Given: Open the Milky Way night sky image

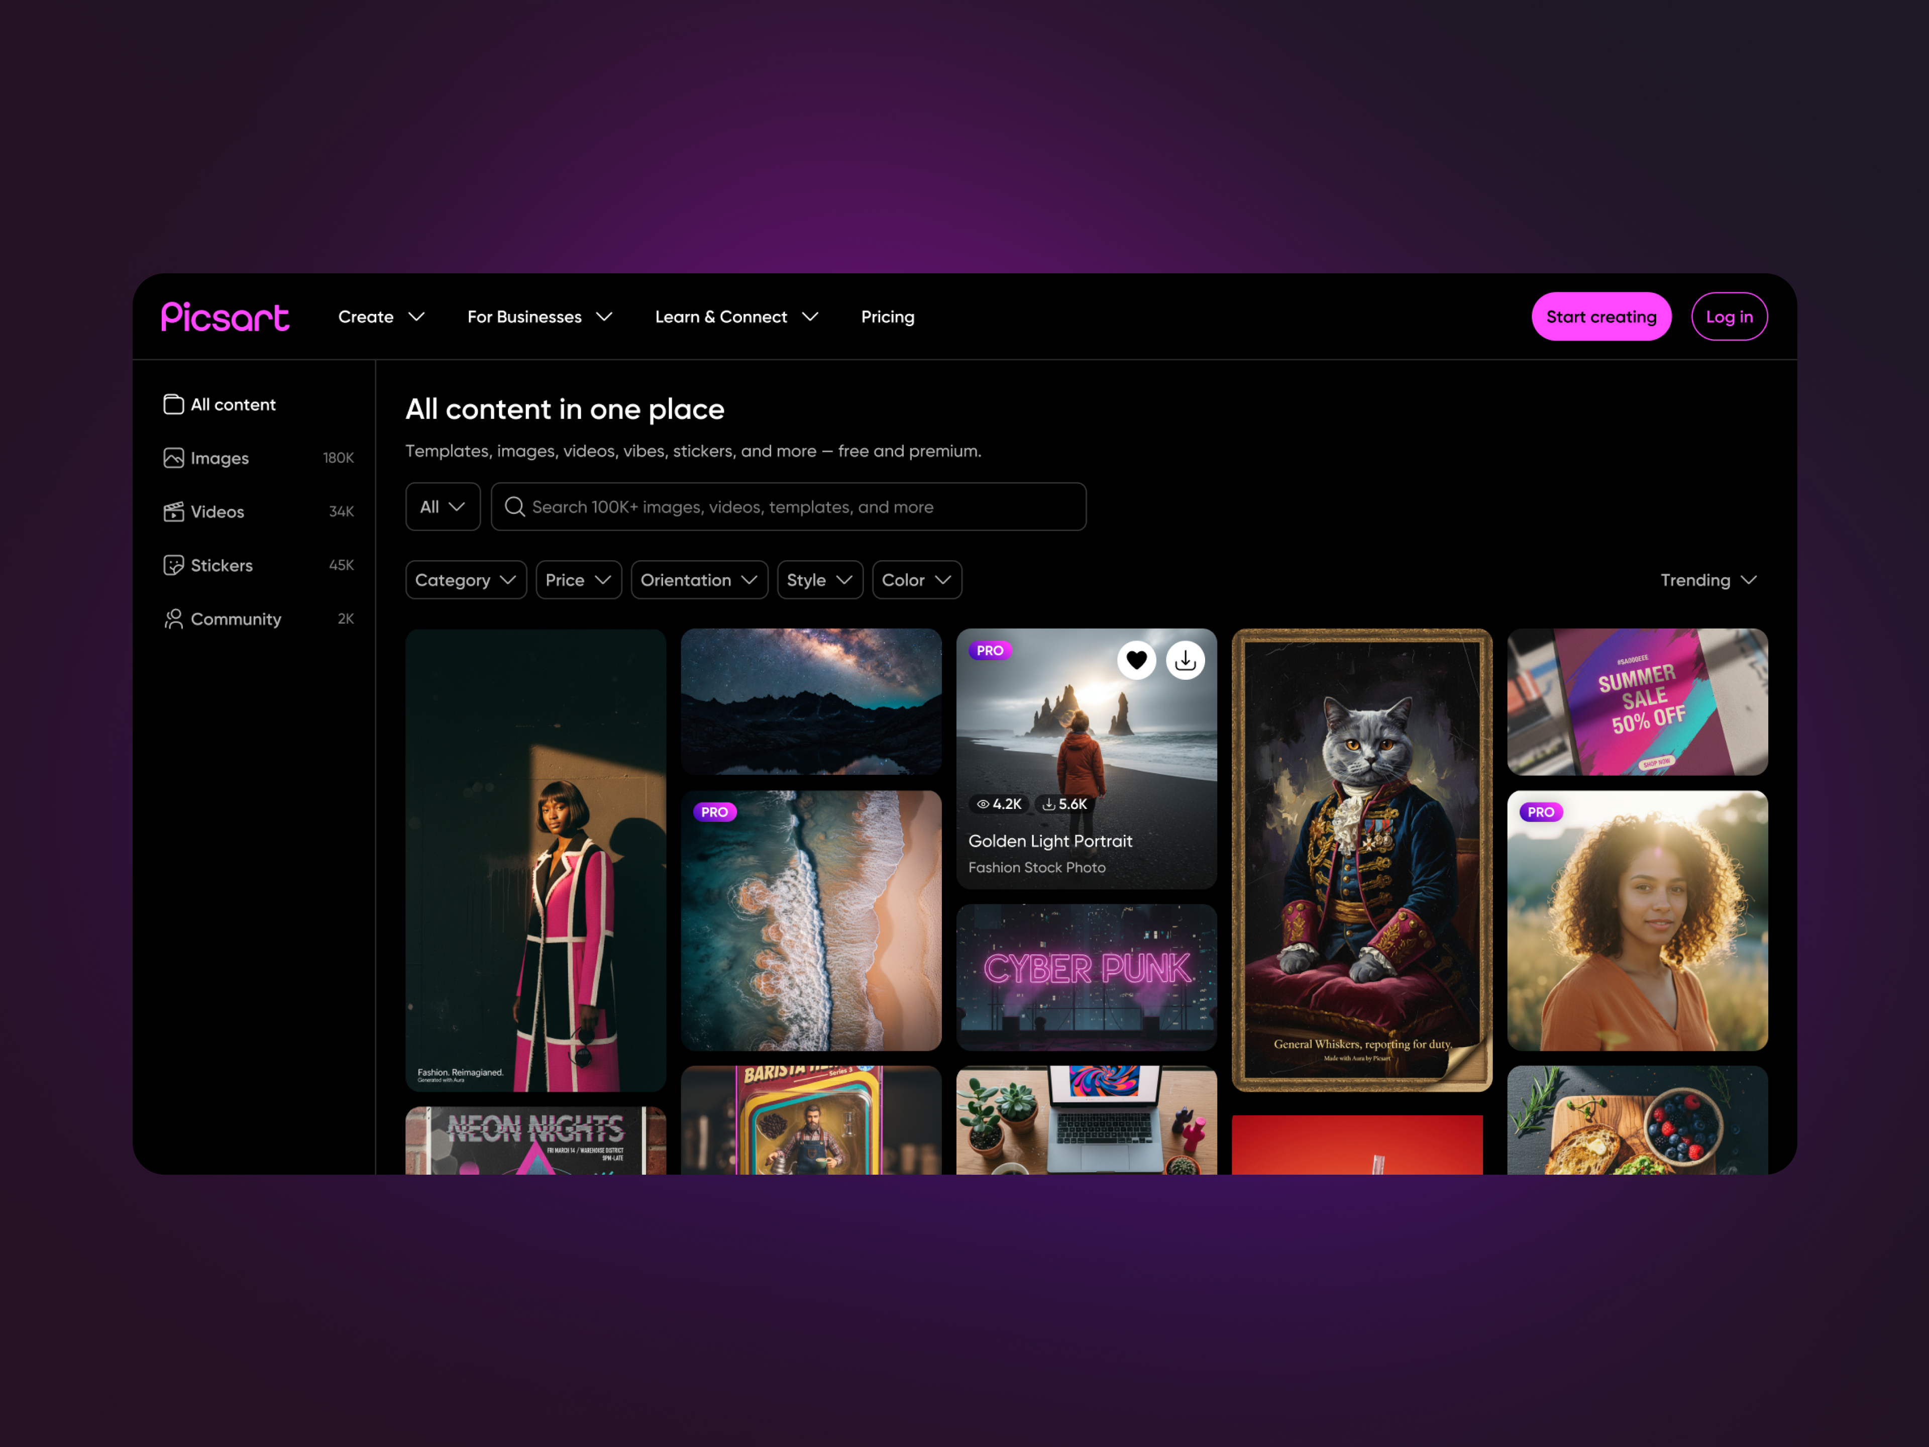Looking at the screenshot, I should coord(811,702).
